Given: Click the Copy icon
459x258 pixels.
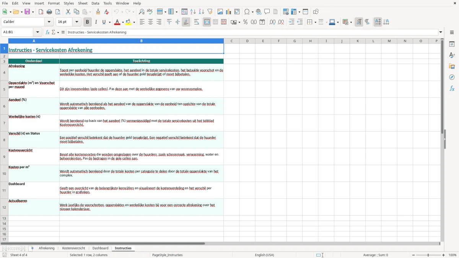Looking at the screenshot, I should click(76, 12).
